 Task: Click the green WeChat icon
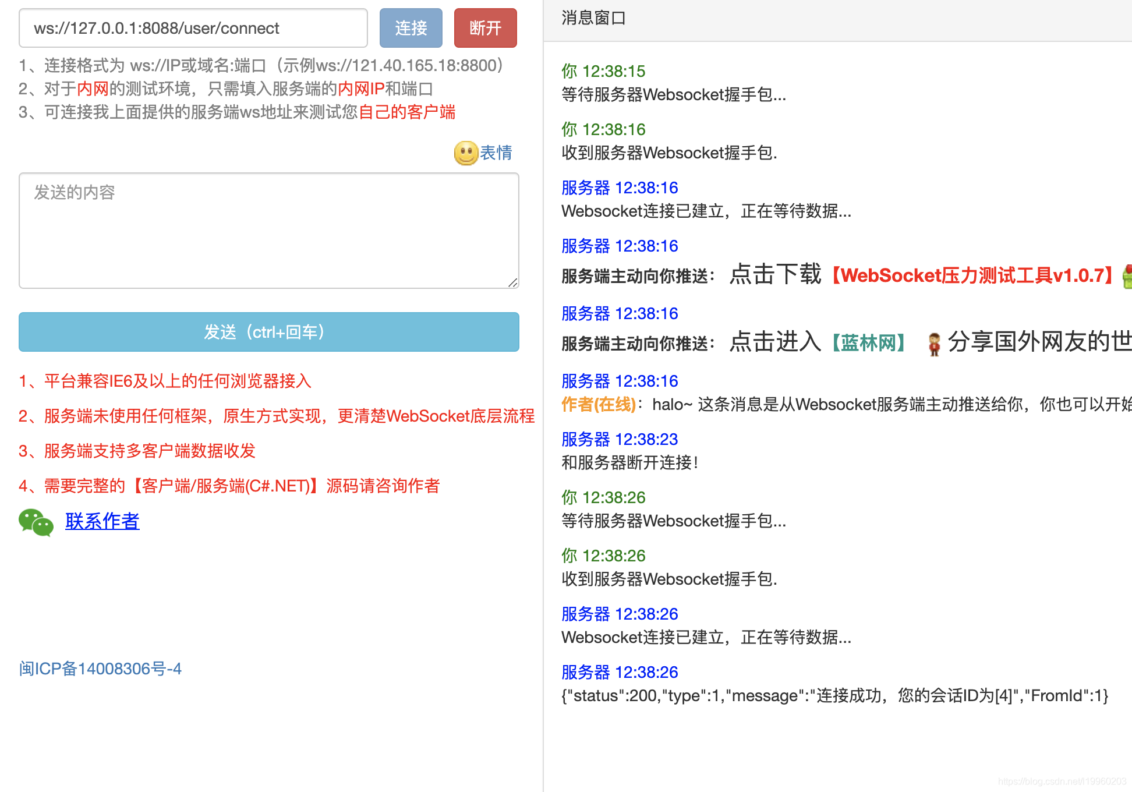tap(36, 522)
